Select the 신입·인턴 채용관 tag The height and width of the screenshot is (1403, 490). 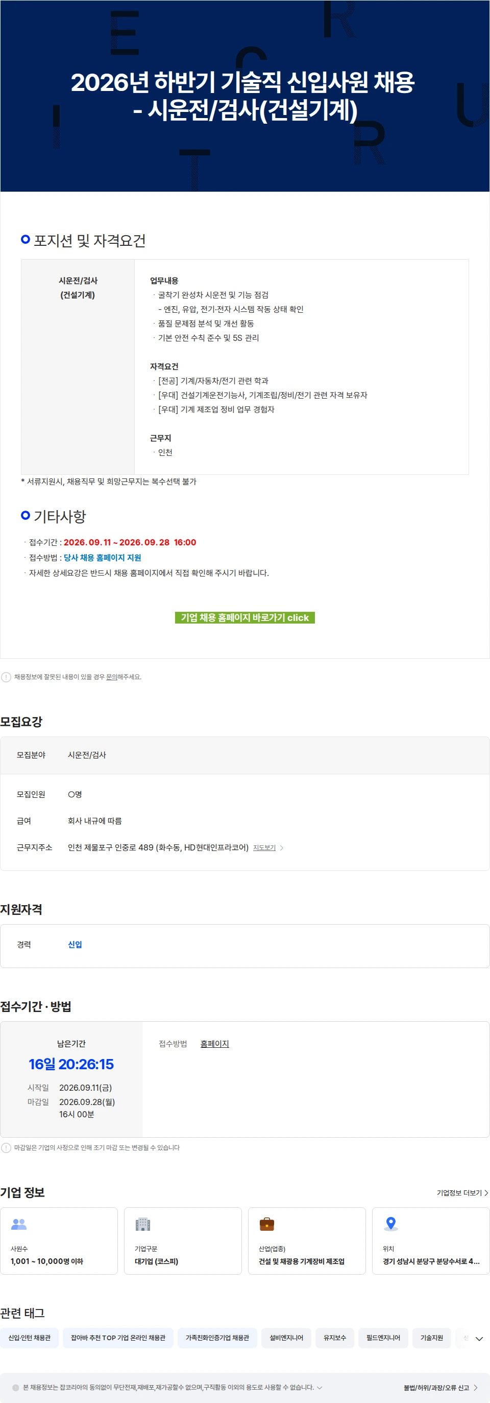pyautogui.click(x=30, y=1338)
